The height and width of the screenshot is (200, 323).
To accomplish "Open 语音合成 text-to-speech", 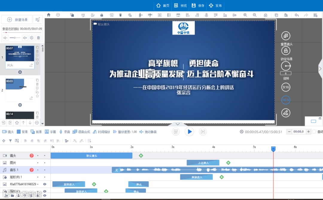I will [81, 132].
